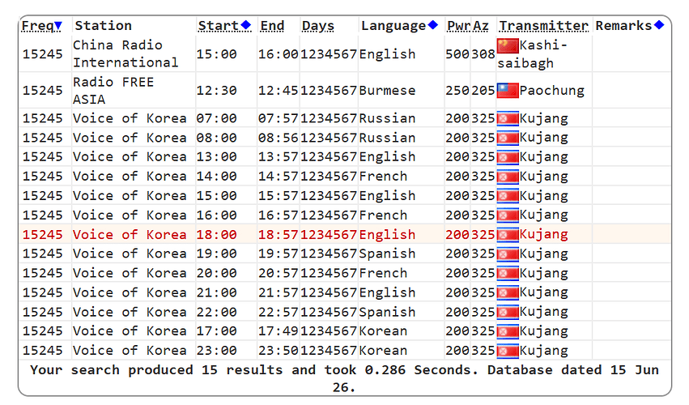The image size is (689, 405).
Task: Click the Transmitter column header
Action: pos(543,26)
